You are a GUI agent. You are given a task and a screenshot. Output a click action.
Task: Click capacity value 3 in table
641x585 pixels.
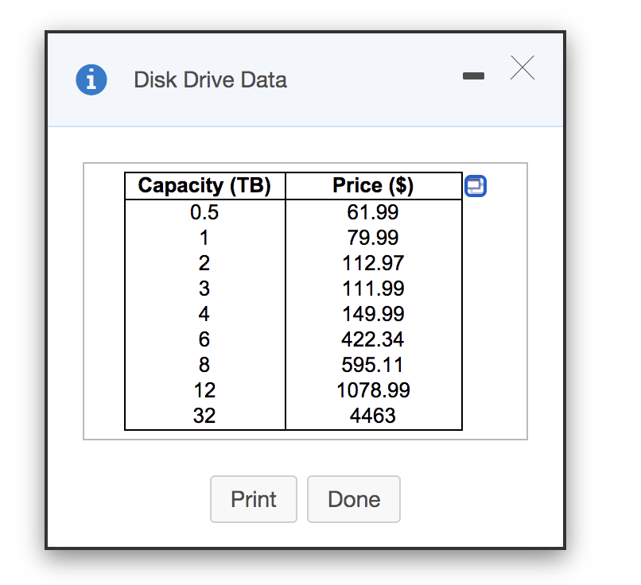point(204,289)
